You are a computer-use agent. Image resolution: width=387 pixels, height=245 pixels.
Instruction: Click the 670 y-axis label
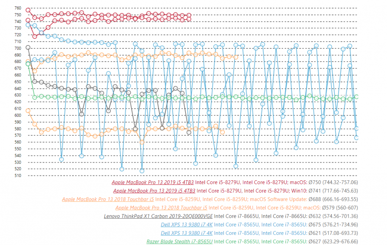coord(18,68)
